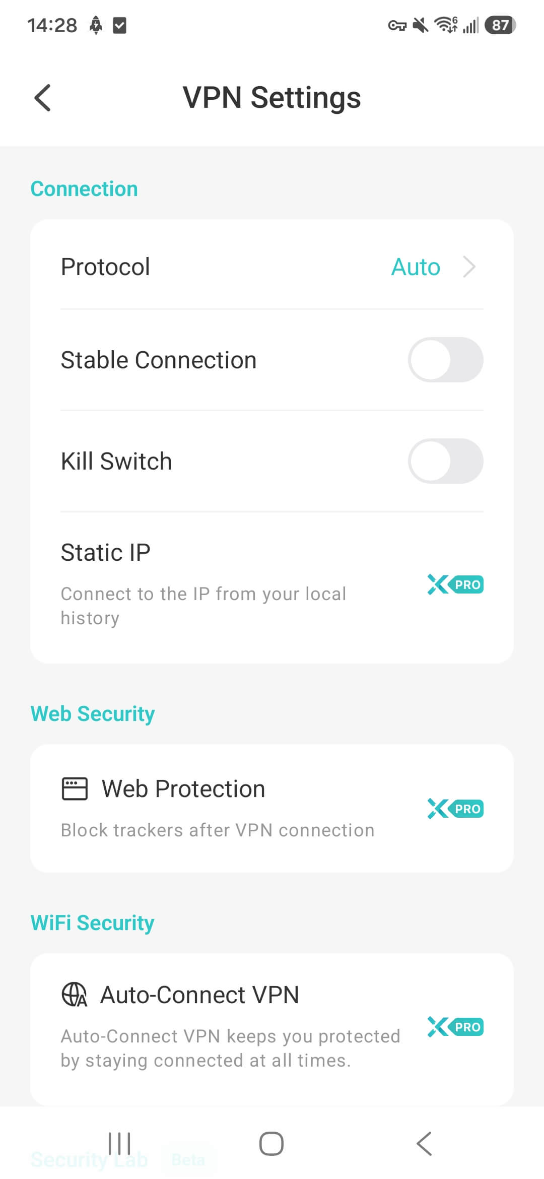Tap the Android home button
Viewport: 544px width, 1179px height.
[x=271, y=1143]
